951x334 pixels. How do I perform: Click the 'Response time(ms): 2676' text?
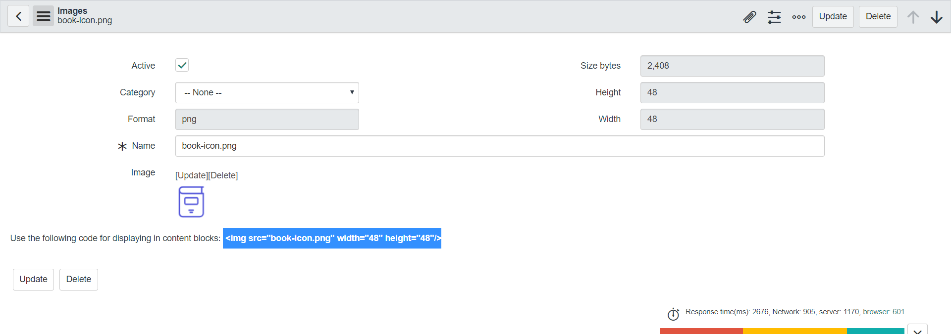coord(727,312)
